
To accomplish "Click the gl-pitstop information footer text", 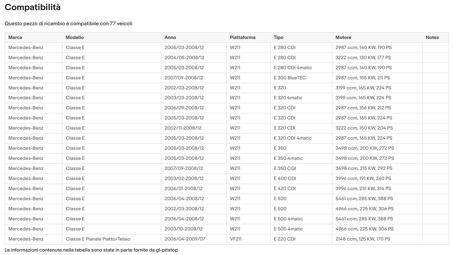I will click(x=91, y=250).
